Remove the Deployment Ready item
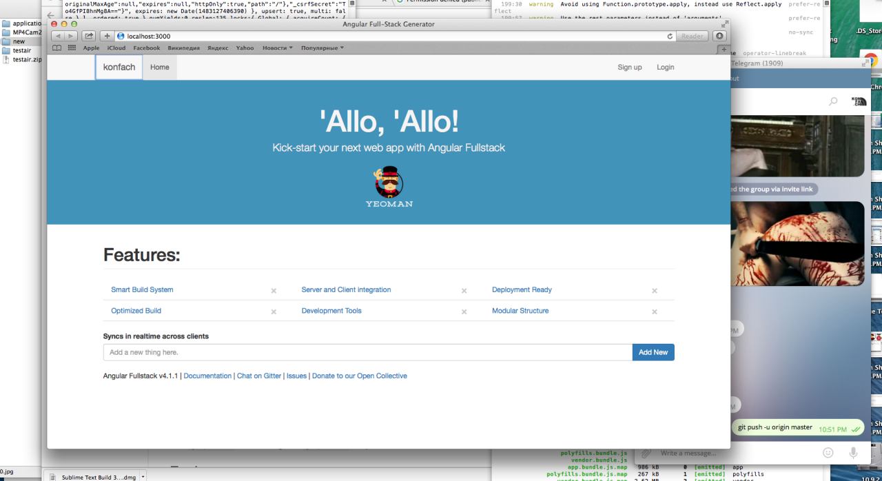The width and height of the screenshot is (882, 481). click(654, 291)
